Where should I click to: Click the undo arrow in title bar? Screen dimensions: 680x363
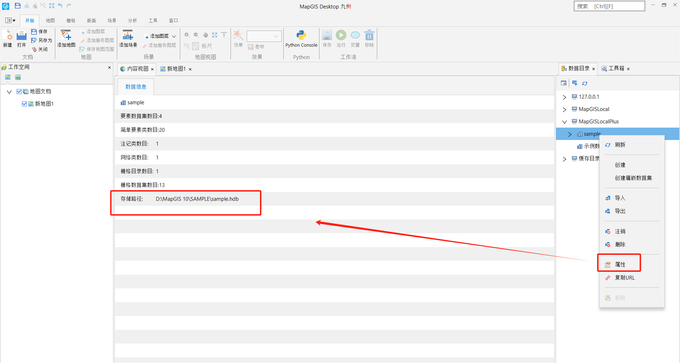pos(60,6)
